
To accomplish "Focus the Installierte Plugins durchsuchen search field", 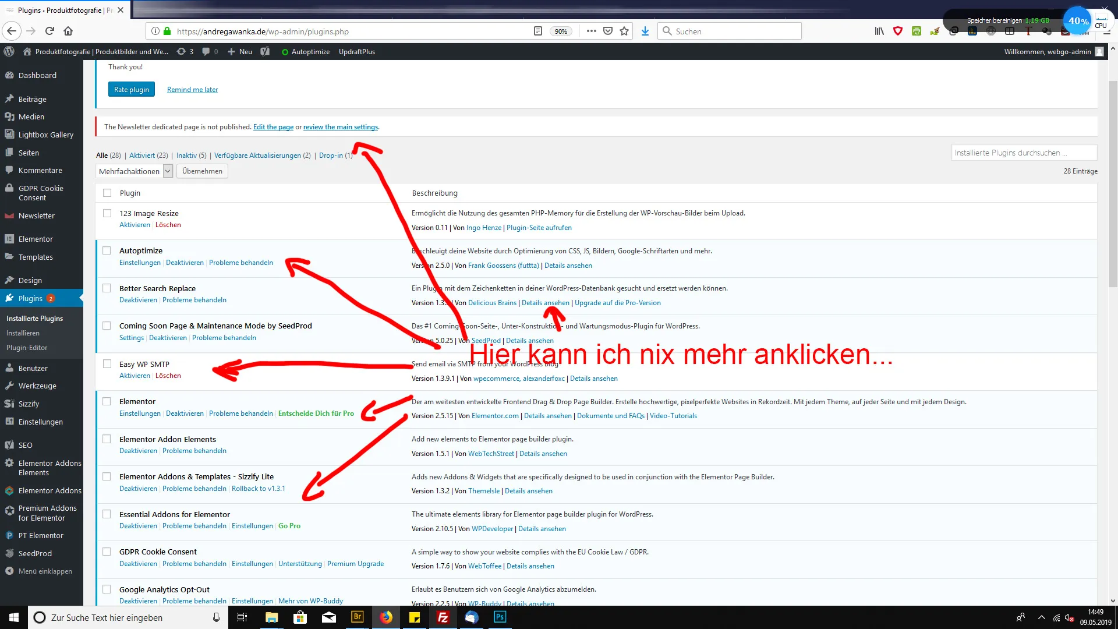I will tap(1024, 153).
